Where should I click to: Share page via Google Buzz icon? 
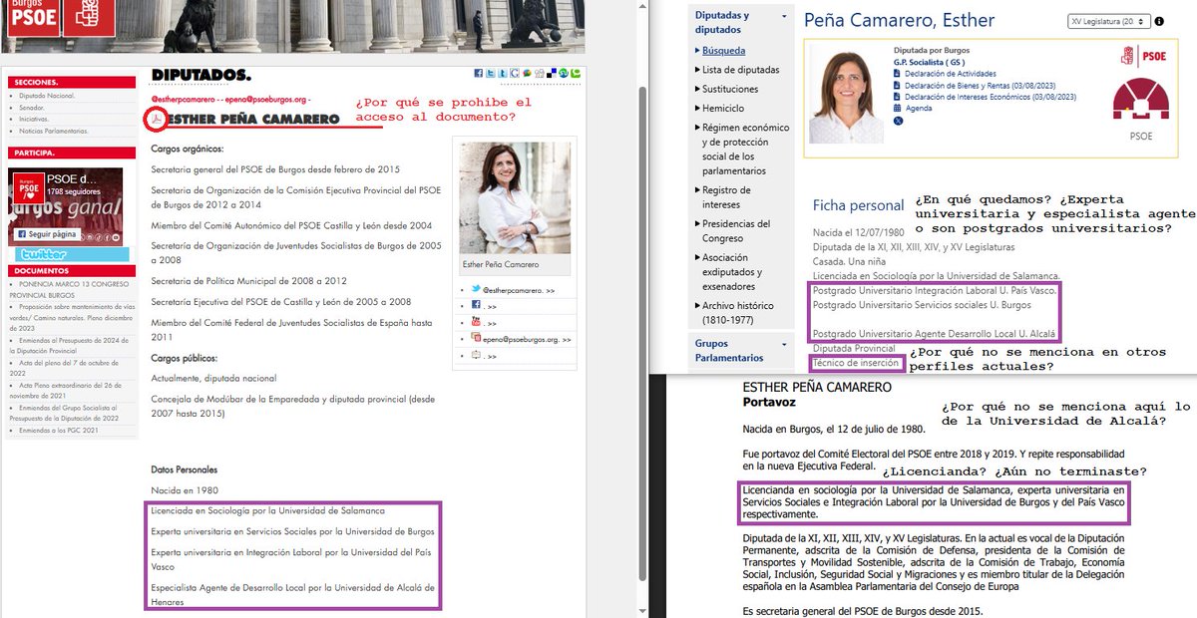pyautogui.click(x=528, y=73)
